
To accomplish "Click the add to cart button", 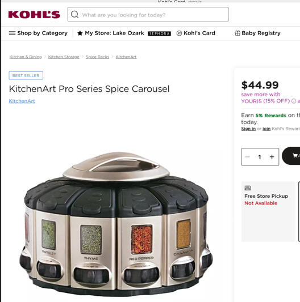I will [291, 156].
